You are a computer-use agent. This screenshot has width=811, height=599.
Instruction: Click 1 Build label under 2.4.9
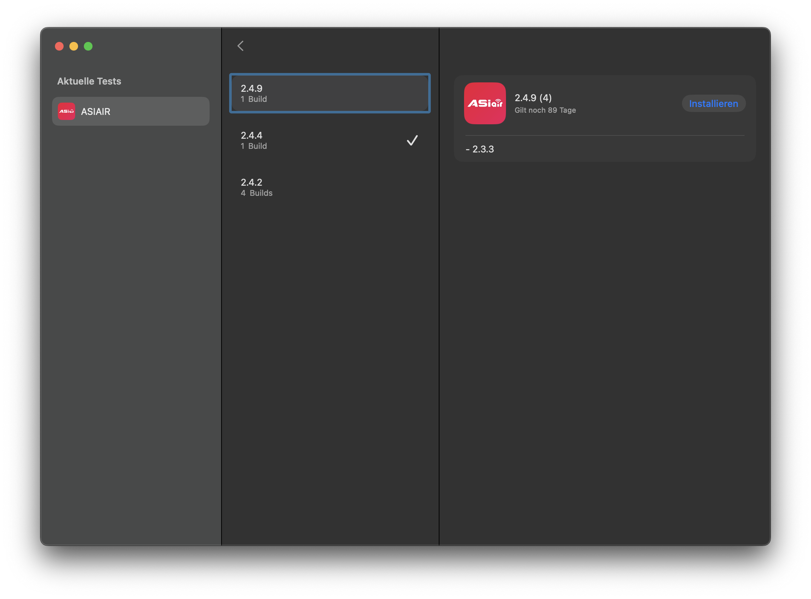pos(254,99)
